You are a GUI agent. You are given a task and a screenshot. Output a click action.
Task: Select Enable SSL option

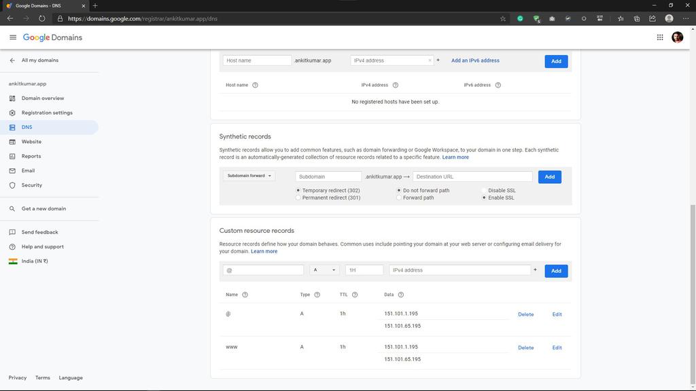point(484,198)
